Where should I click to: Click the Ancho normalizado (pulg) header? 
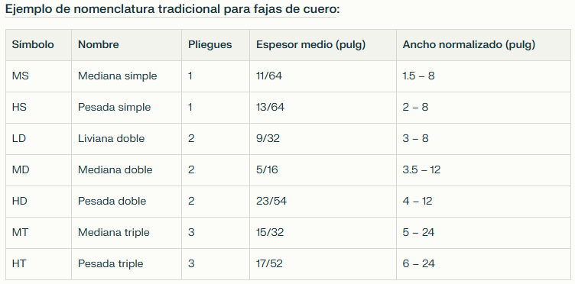(x=483, y=45)
